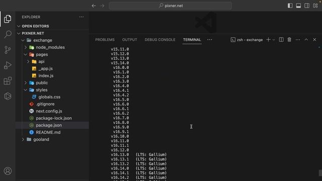
Task: Open the Run and Debug view
Action: pyautogui.click(x=8, y=65)
